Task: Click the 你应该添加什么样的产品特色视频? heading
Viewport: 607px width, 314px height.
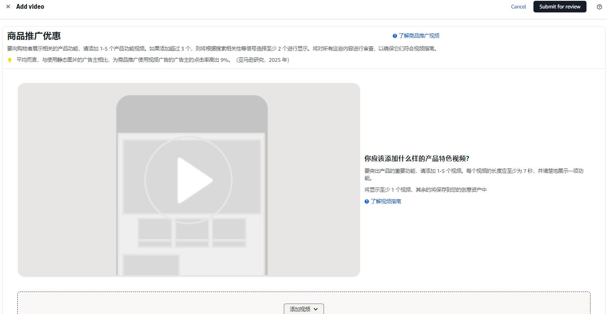Action: tap(416, 158)
